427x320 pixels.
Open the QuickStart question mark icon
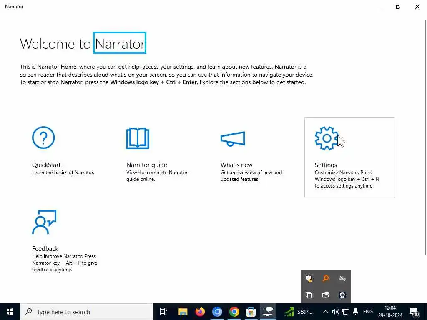pos(43,137)
